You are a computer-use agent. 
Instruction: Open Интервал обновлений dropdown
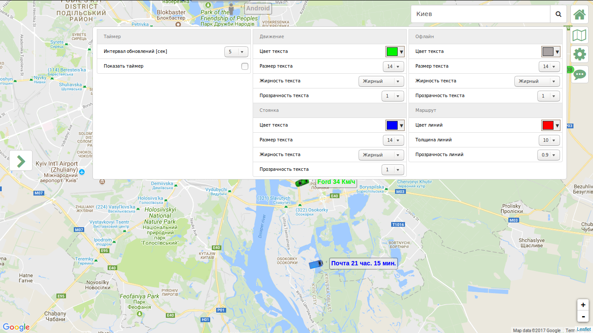click(236, 52)
